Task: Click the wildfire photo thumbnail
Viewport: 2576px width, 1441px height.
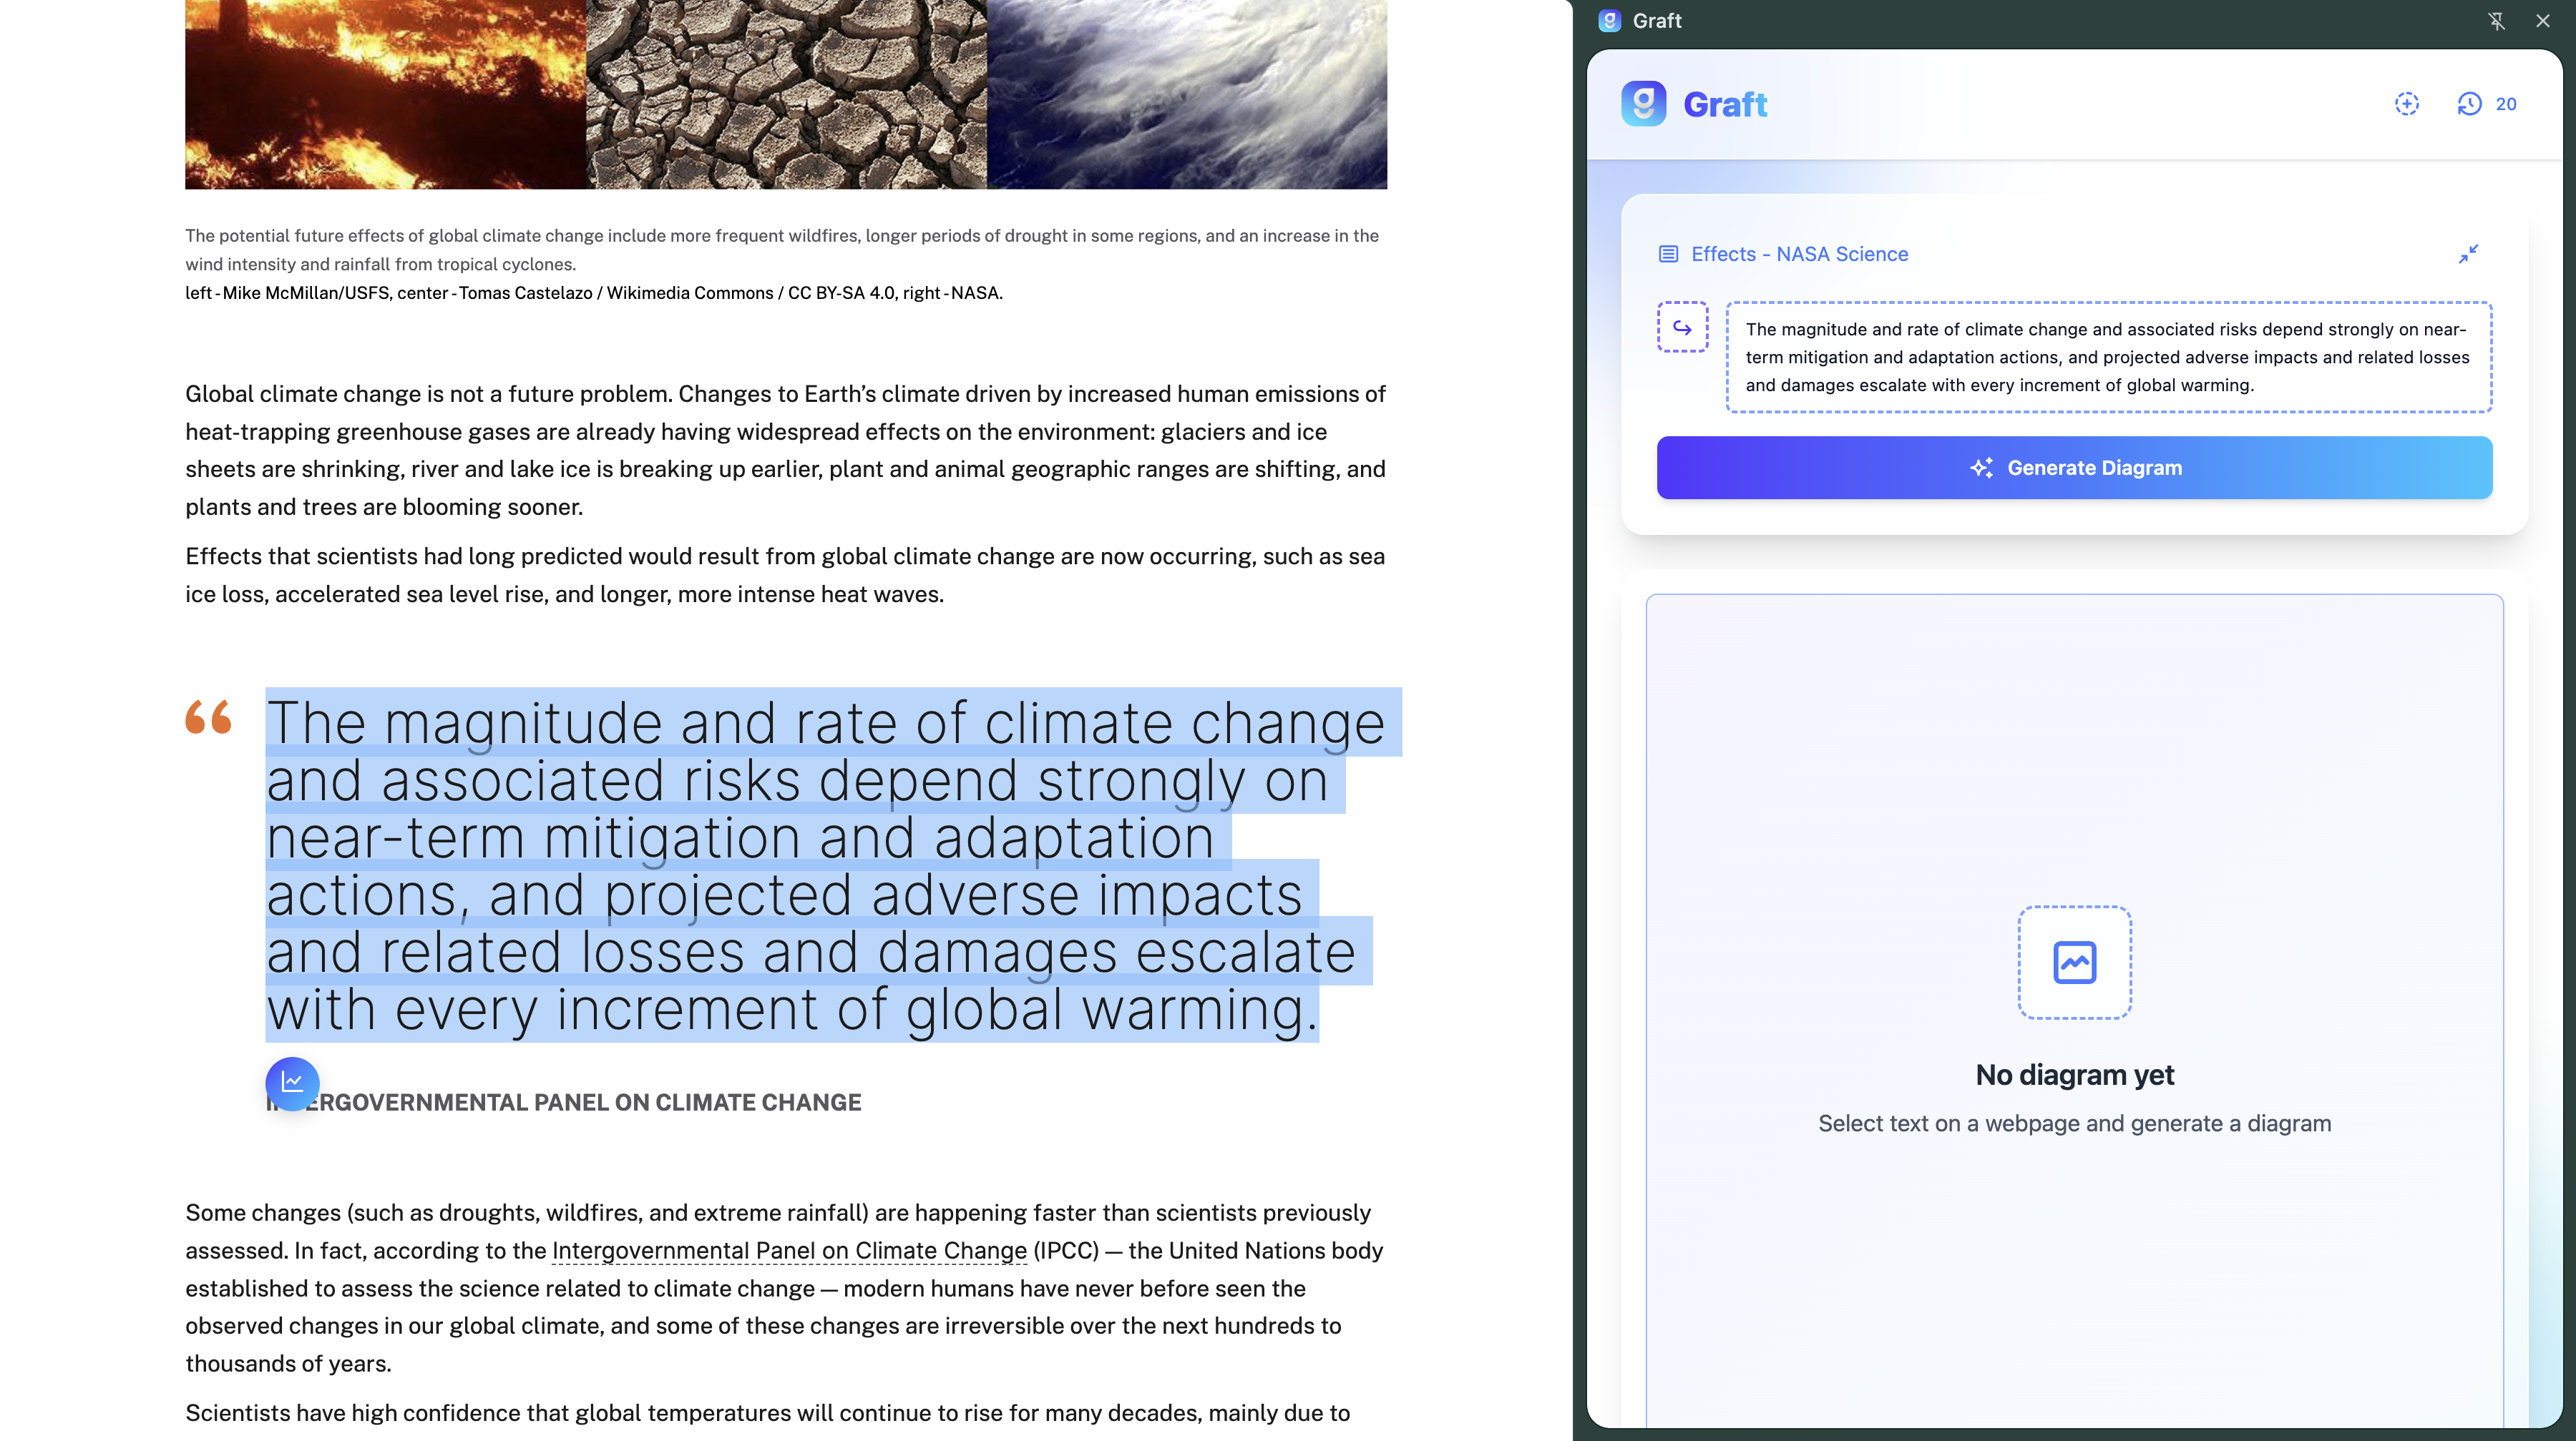Action: pos(385,94)
